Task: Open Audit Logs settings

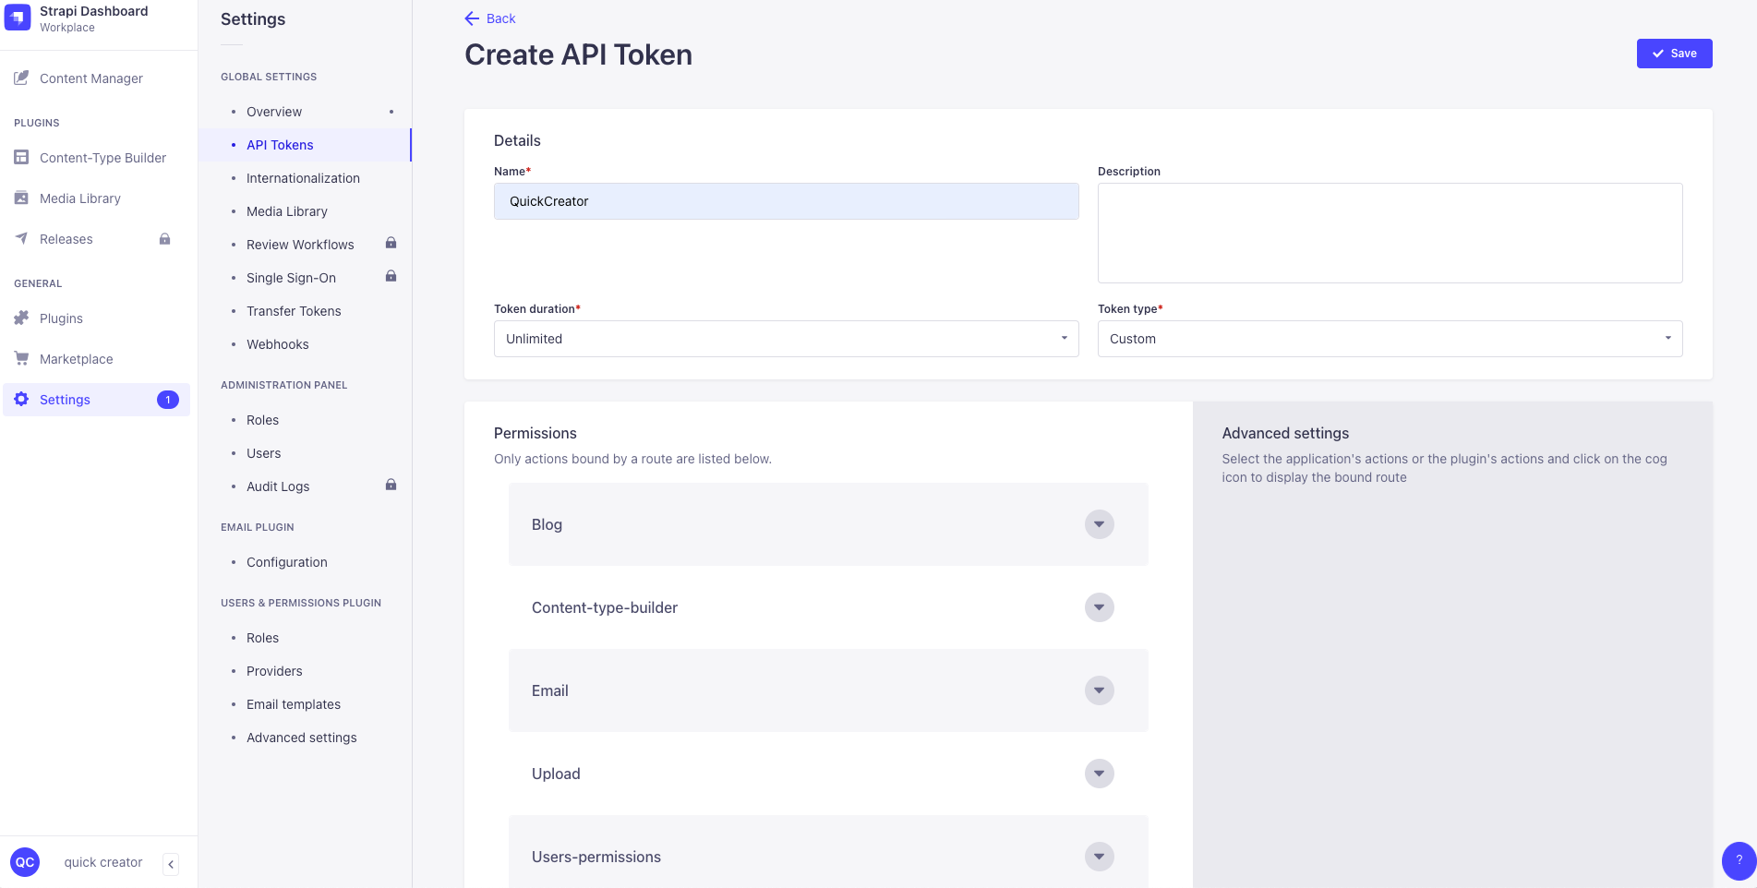Action: [x=278, y=486]
